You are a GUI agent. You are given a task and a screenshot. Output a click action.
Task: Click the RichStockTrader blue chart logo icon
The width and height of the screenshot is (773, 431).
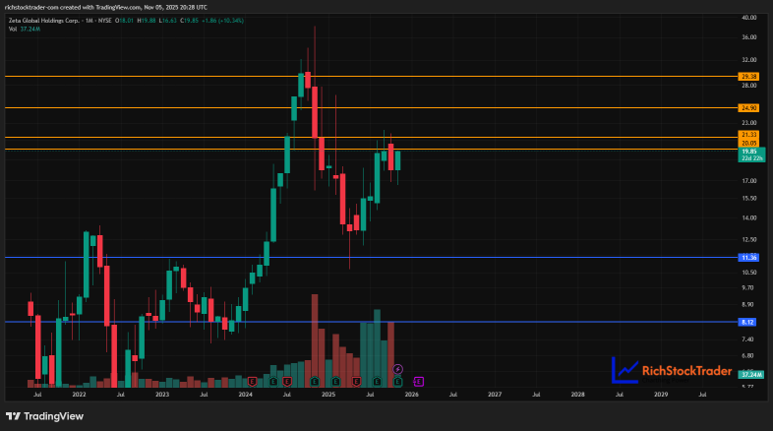(624, 370)
